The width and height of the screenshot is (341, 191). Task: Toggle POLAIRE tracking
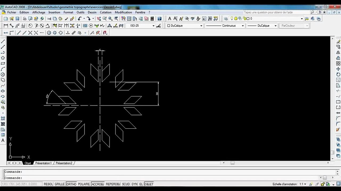[x=84, y=184]
